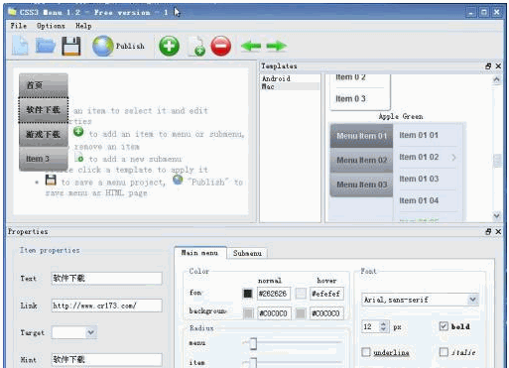Image resolution: width=509 pixels, height=368 pixels.
Task: Add a new submenu with the page-plus icon
Action: point(196,47)
